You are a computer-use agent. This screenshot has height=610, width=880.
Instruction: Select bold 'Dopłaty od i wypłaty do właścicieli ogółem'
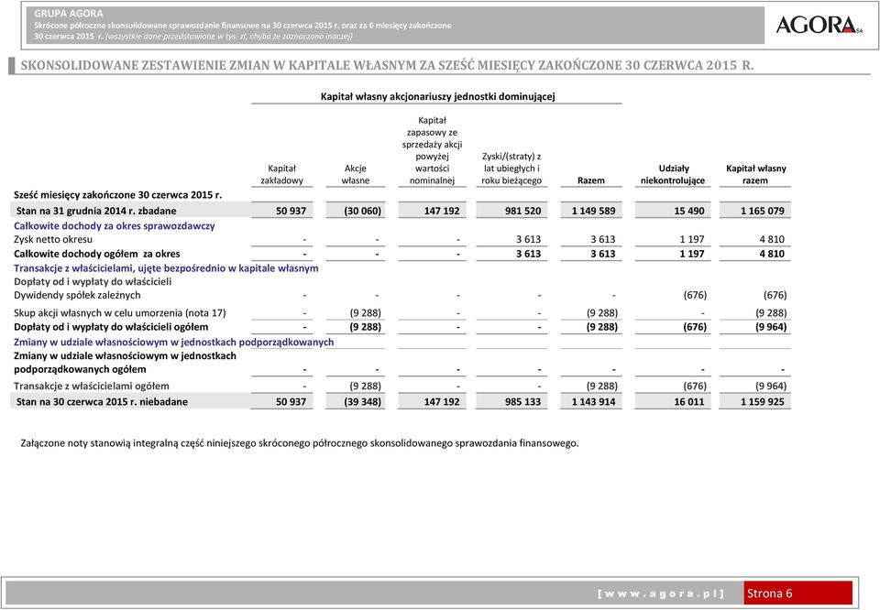tap(111, 327)
